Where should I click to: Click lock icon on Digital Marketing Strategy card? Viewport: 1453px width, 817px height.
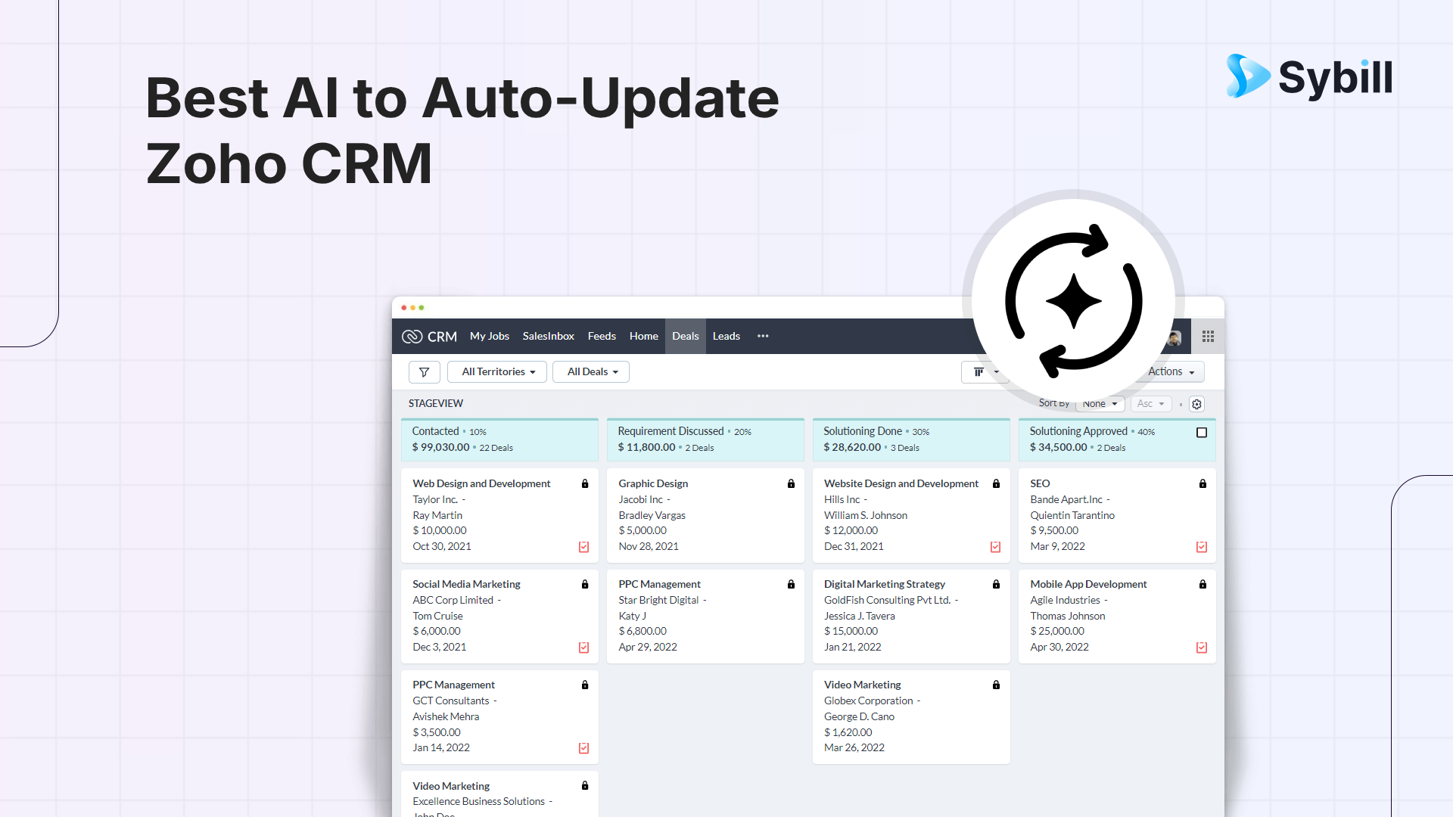pos(996,585)
